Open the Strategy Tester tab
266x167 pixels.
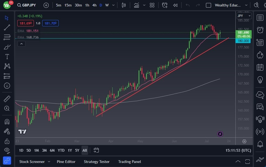(97, 162)
